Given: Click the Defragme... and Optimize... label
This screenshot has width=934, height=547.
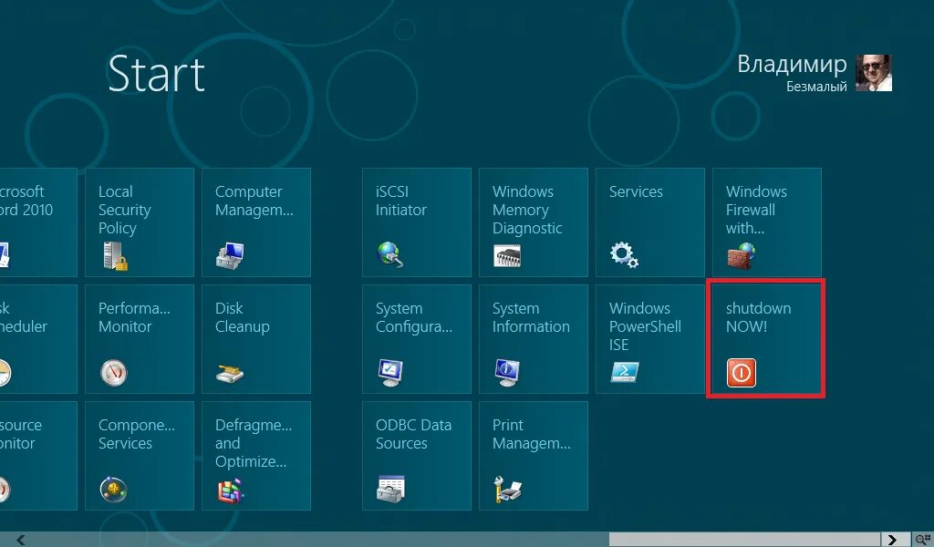Looking at the screenshot, I should pos(254,443).
